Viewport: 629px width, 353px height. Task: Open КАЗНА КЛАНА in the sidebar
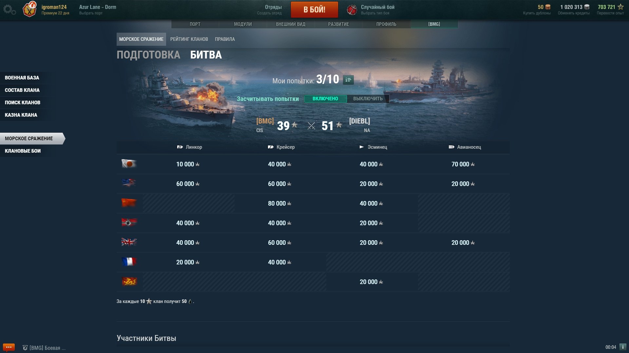(x=21, y=115)
